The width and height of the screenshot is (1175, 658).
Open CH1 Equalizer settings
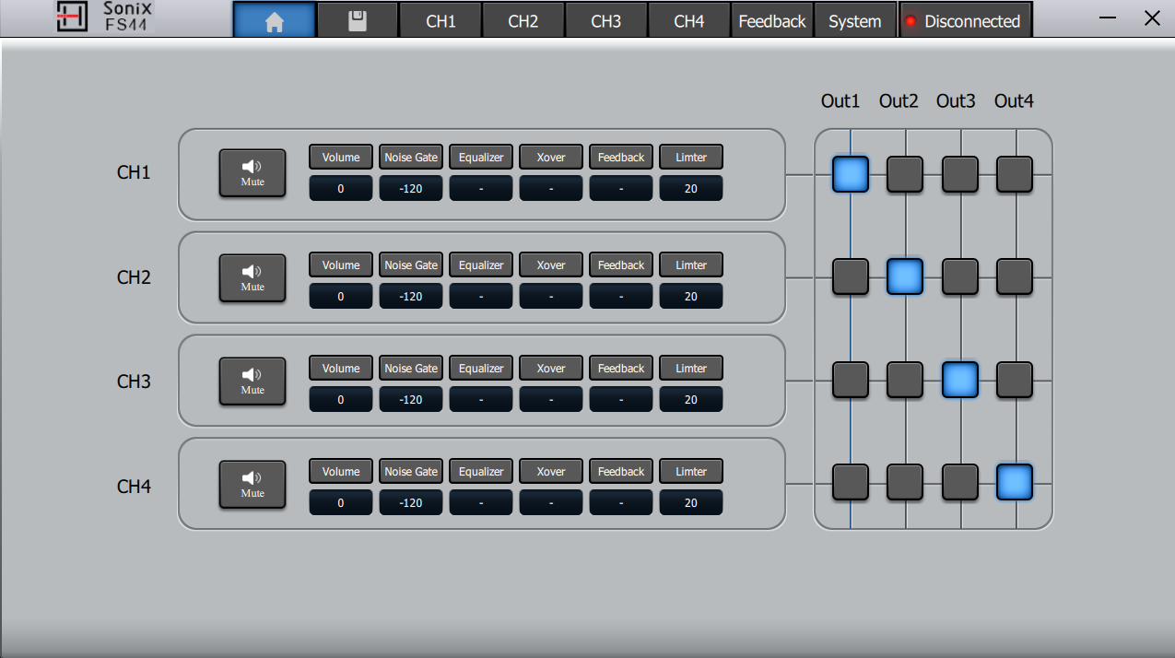point(481,158)
